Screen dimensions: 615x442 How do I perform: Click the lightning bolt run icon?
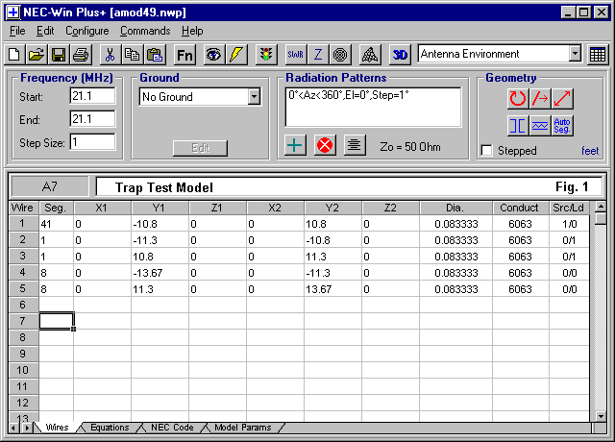click(x=236, y=55)
